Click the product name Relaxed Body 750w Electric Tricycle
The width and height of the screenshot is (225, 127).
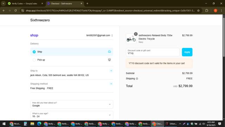155,37
